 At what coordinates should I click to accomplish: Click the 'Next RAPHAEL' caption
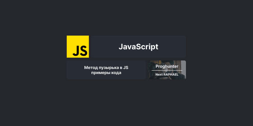167,75
